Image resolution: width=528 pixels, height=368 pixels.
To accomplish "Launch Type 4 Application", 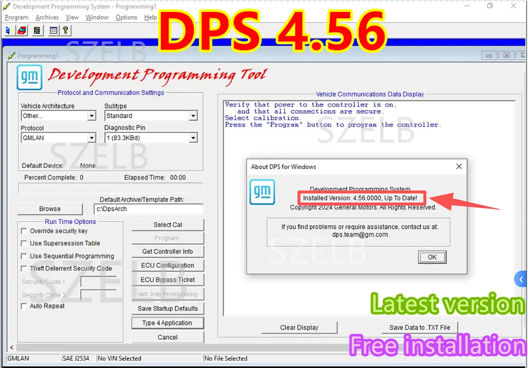I will coord(168,323).
